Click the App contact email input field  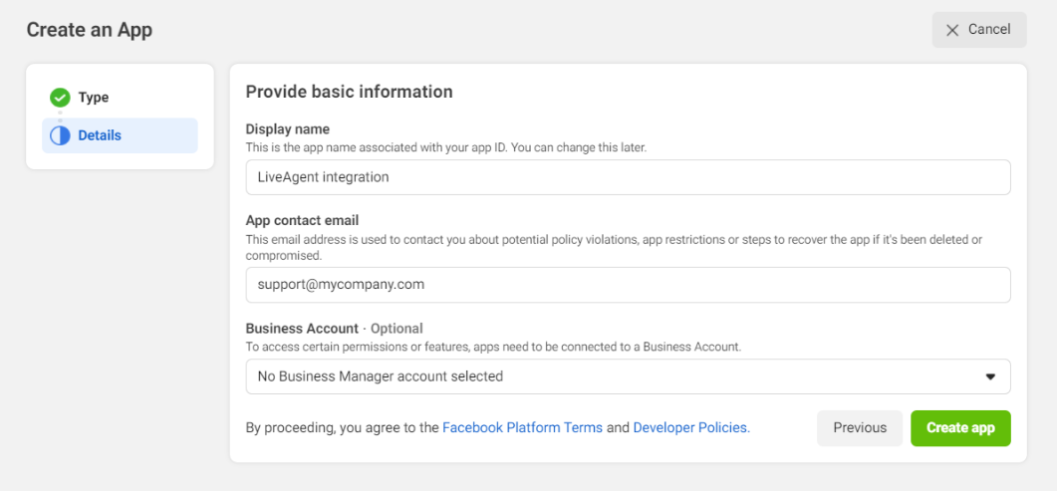tap(628, 285)
